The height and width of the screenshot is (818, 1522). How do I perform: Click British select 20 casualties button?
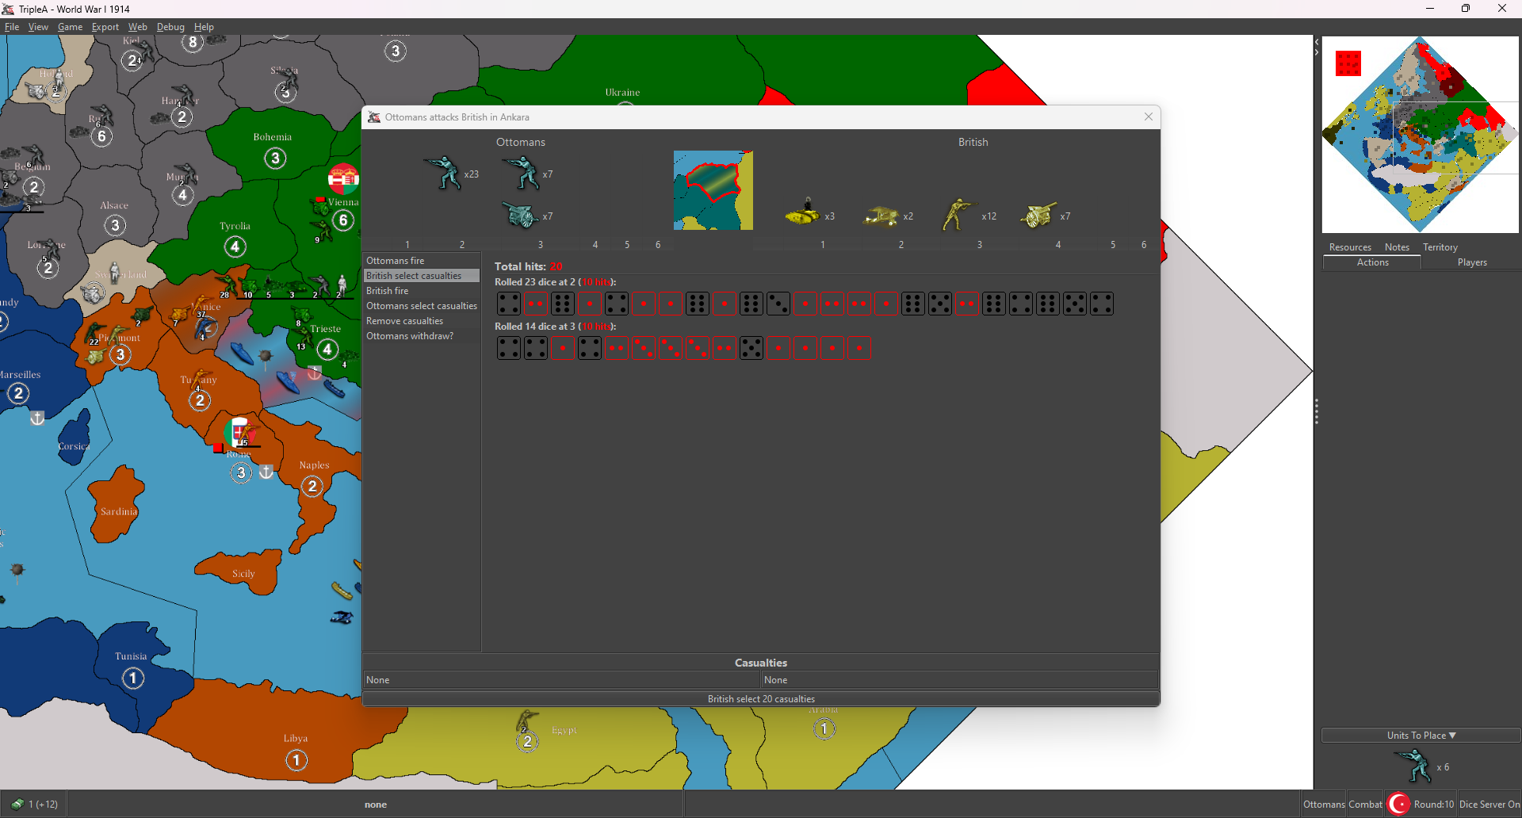point(761,698)
